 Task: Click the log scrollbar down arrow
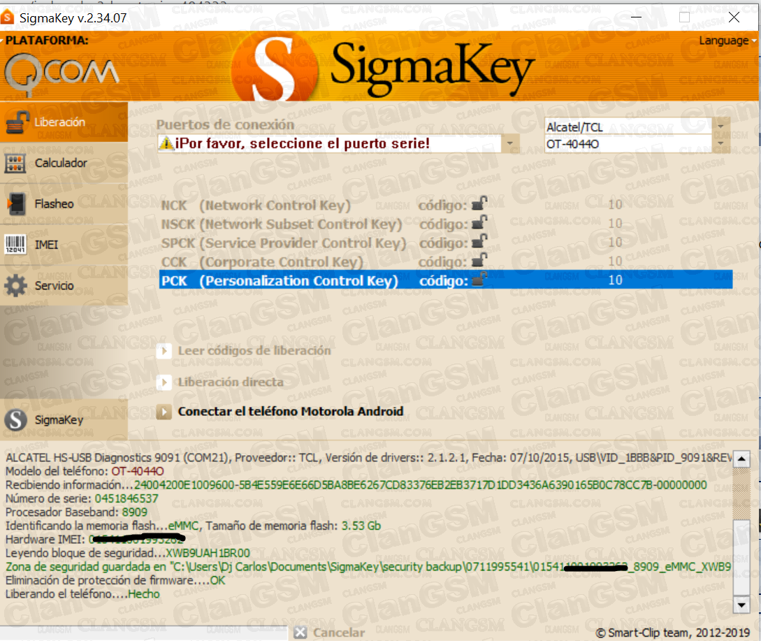[741, 605]
